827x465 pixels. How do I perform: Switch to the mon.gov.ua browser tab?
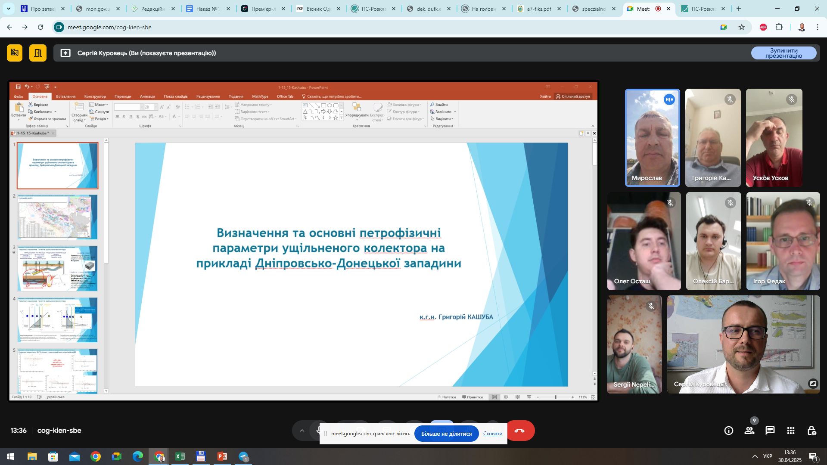97,9
